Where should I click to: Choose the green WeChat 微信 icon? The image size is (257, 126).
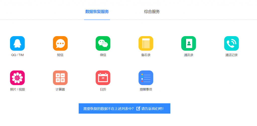(103, 43)
